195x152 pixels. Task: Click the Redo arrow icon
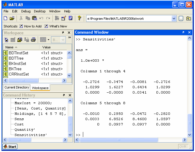tap(48, 18)
